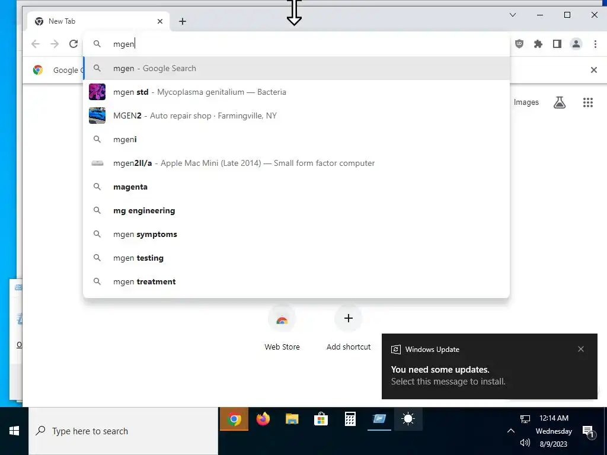Screen dimensions: 607x455
Task: Open the Extensions puzzle piece menu
Action: [538, 44]
